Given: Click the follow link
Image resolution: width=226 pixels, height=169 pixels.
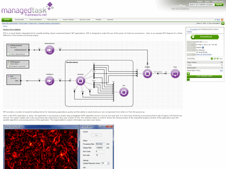Looking at the screenshot, I should coord(190,32).
